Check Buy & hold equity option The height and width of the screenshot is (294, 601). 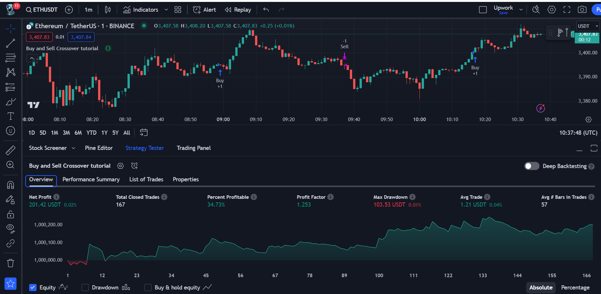pos(148,288)
